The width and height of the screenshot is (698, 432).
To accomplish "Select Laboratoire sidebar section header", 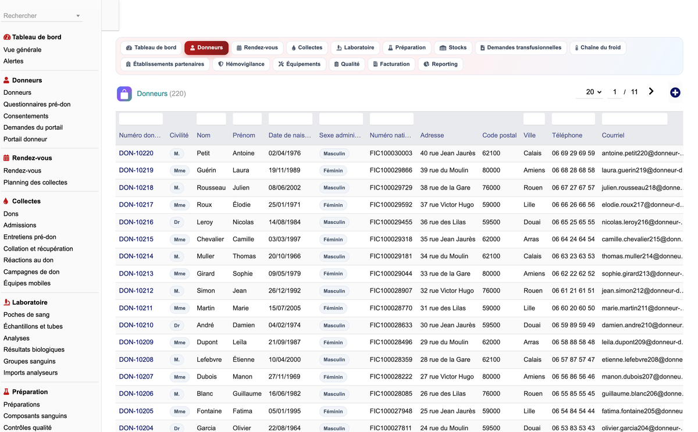I will (26, 302).
